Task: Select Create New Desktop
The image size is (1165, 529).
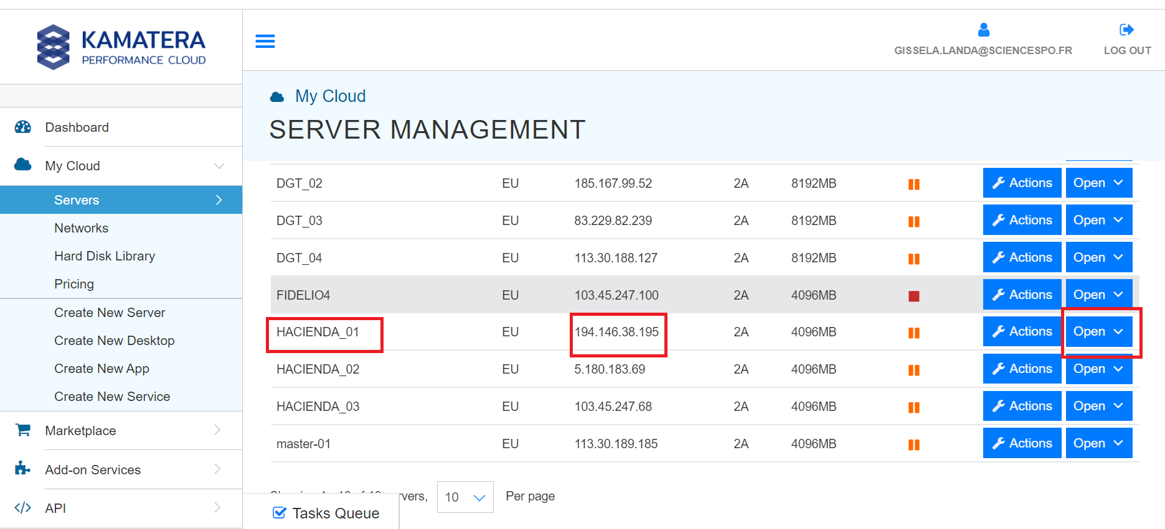Action: click(114, 341)
